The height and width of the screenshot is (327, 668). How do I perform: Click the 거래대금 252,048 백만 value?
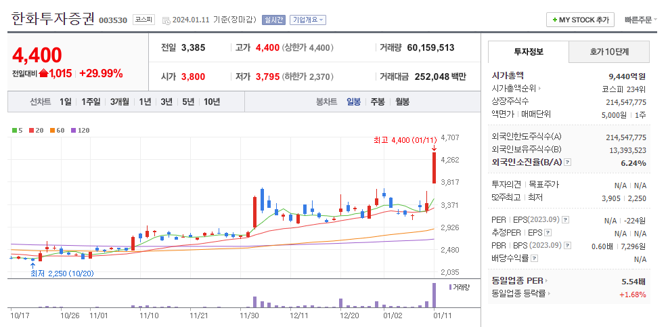[x=441, y=77]
